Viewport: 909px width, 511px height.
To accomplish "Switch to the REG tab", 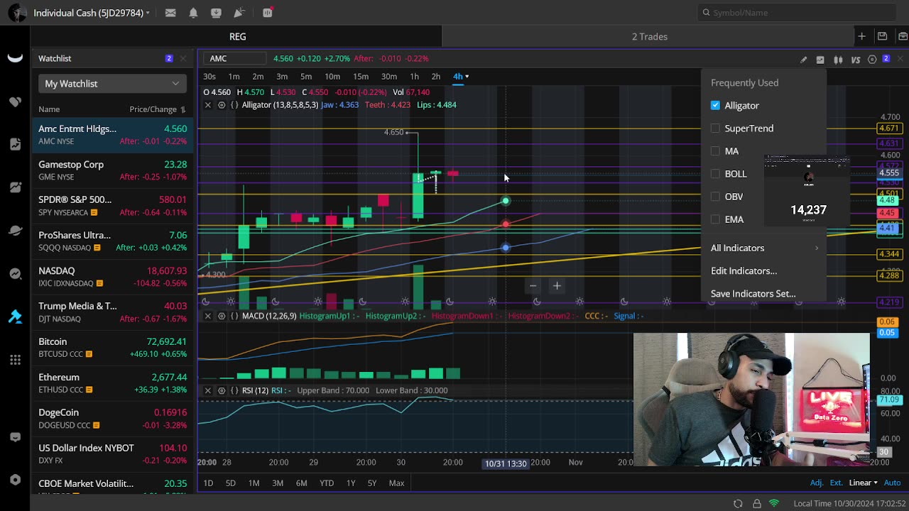I will pos(237,36).
